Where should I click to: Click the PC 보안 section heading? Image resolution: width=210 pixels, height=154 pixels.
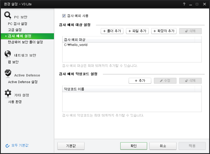pyautogui.click(x=21, y=17)
